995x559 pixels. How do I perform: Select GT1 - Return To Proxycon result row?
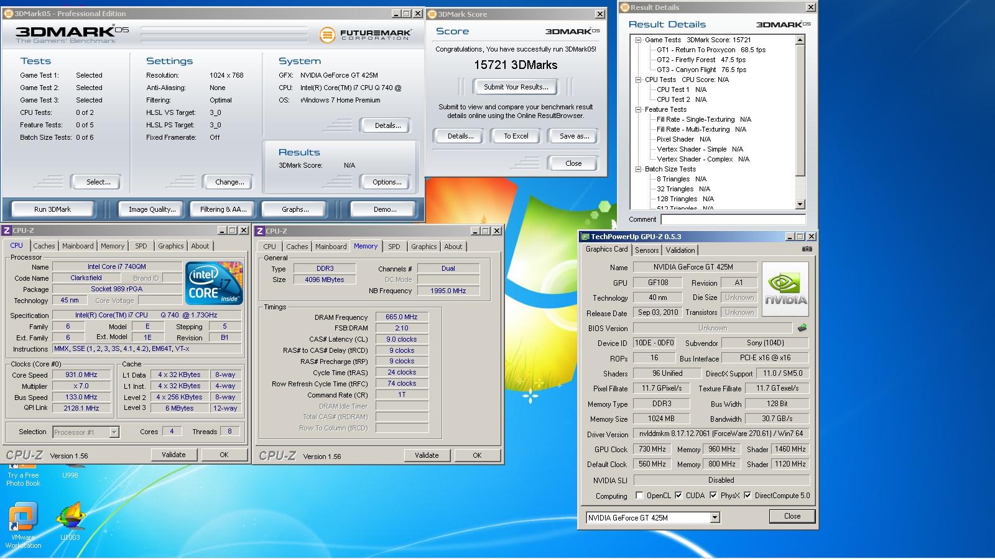711,50
